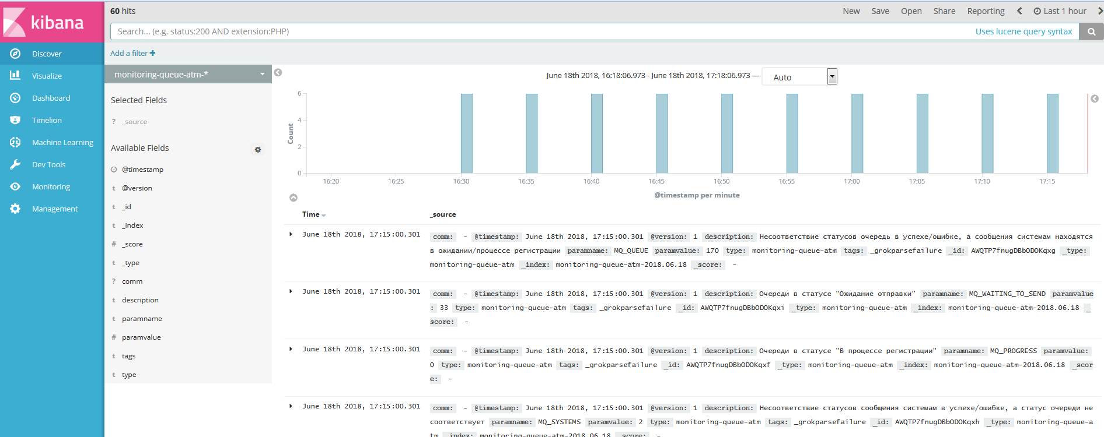Screen dimensions: 1104x437
Task: Click the 16:30 histogram bar
Action: coord(467,133)
